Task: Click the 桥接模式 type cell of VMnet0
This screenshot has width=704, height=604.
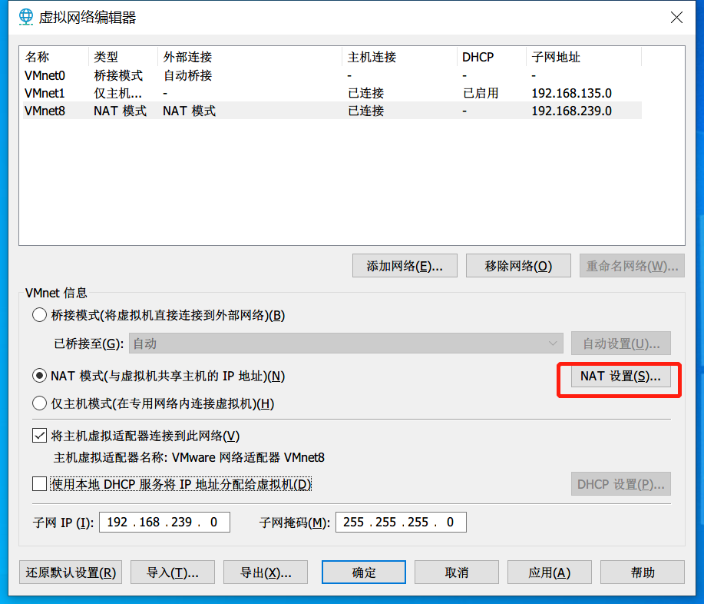Action: click(x=118, y=75)
